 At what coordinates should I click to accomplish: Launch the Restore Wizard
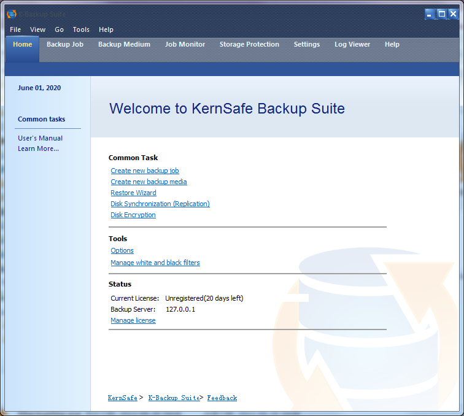(x=133, y=193)
